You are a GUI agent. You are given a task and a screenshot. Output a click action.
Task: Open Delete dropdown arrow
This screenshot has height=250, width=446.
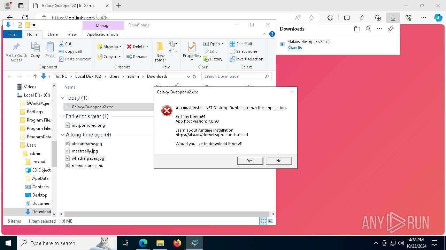click(x=147, y=47)
